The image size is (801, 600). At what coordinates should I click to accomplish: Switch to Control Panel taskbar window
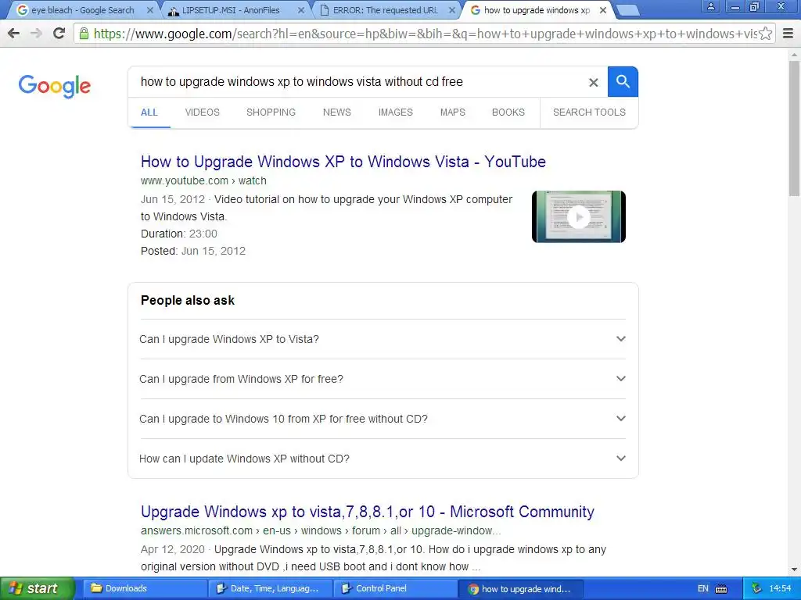(395, 589)
